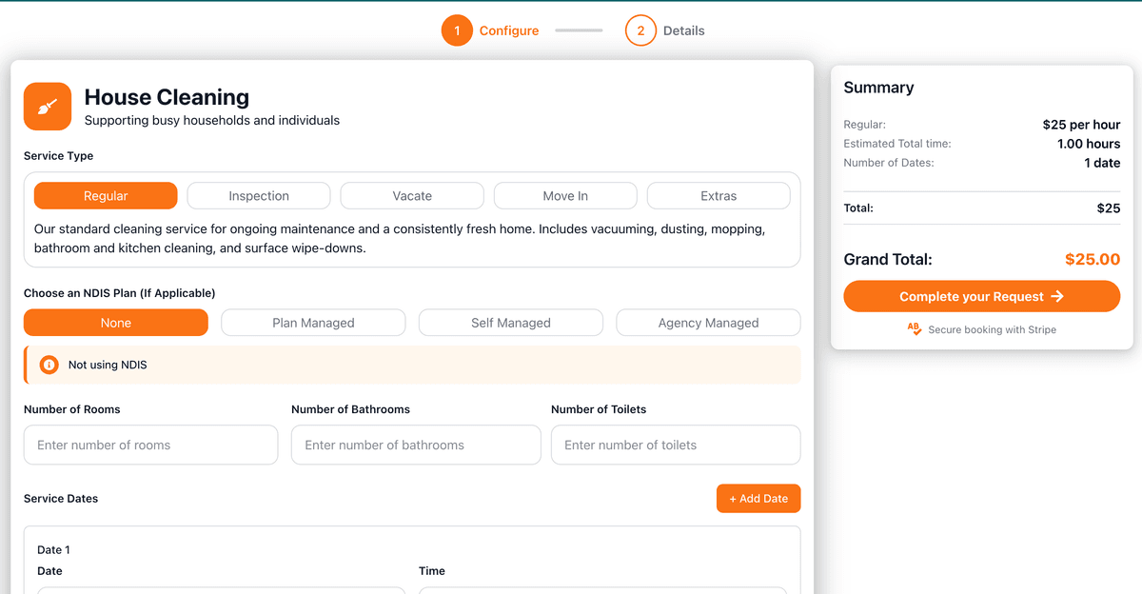
Task: Click the House Cleaning broom icon
Action: [x=48, y=106]
